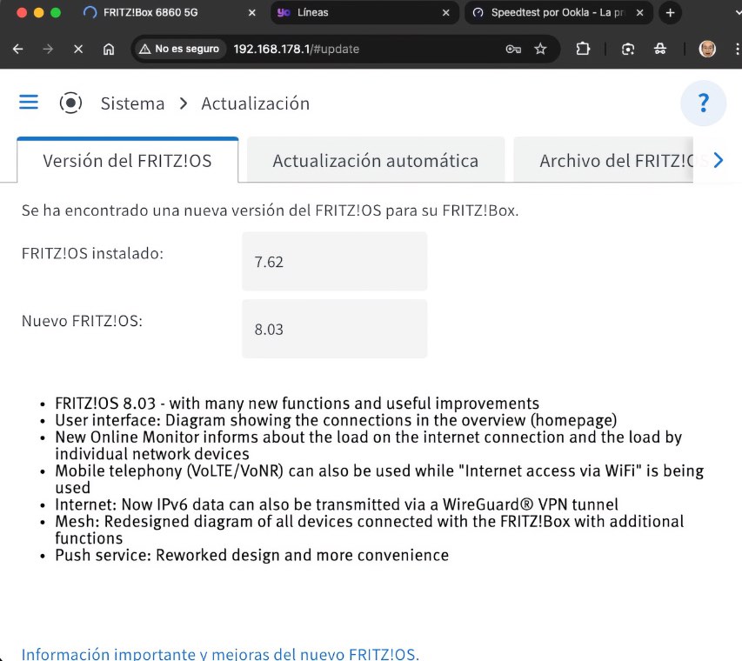Close the FRITZ!Box 6860 5G tab
Viewport: 742px width, 661px height.
click(252, 13)
